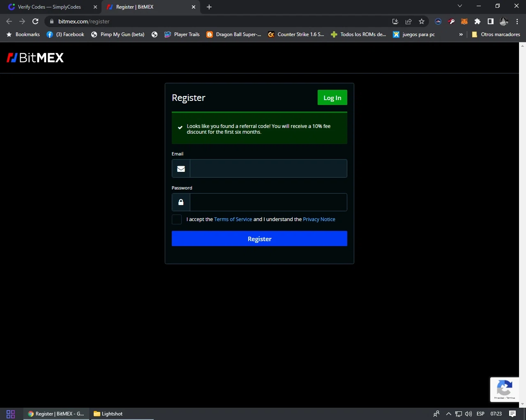
Task: Open the Windows Start button
Action: pyautogui.click(x=11, y=414)
